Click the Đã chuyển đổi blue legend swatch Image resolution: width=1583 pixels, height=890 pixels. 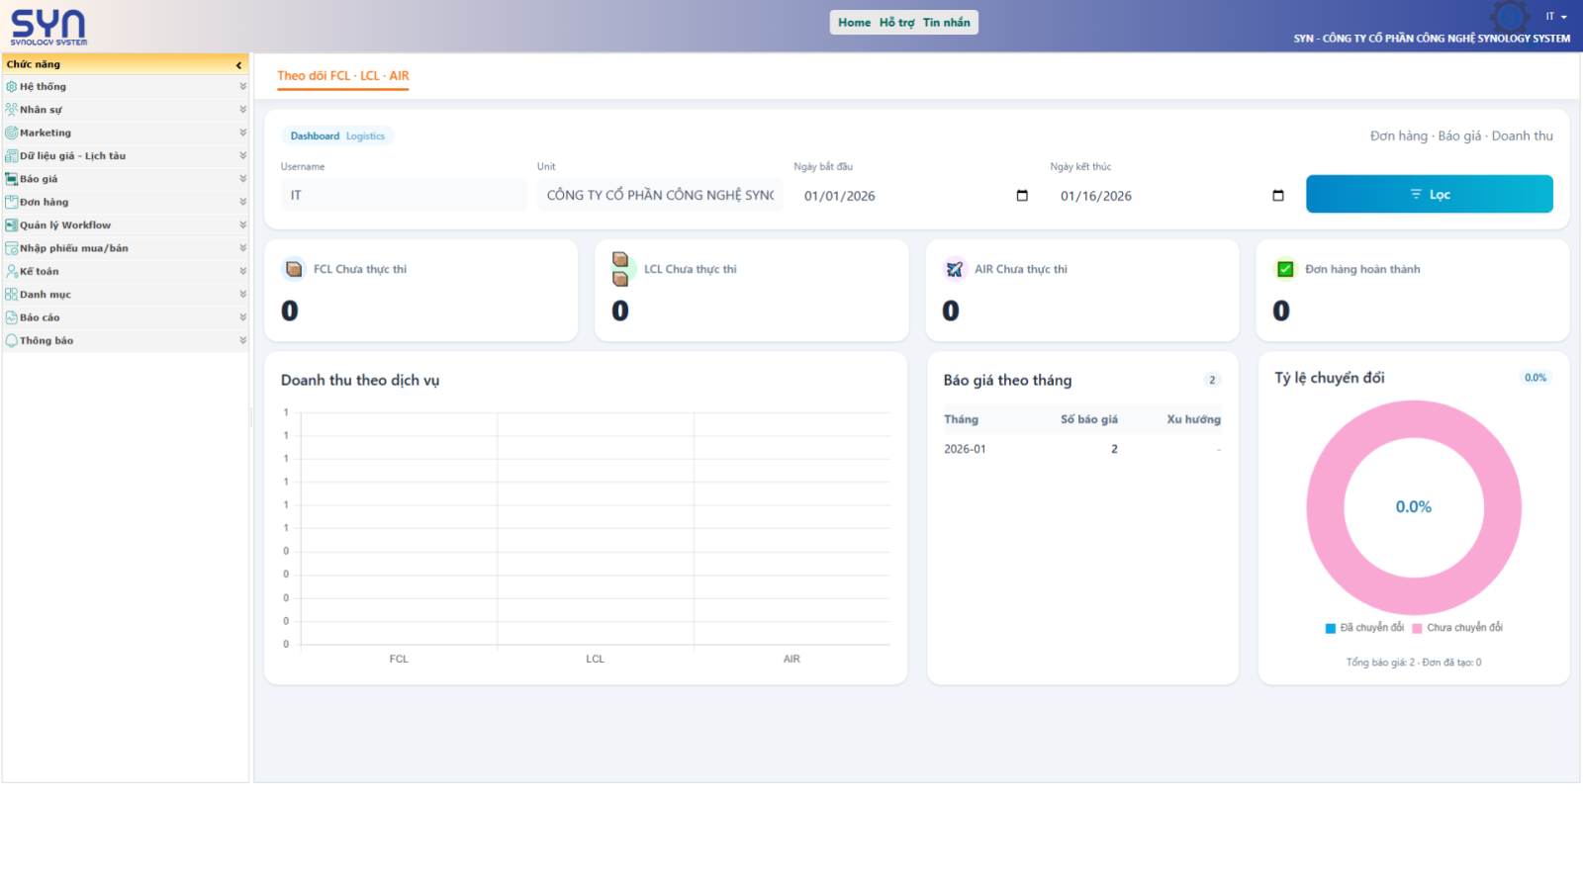pyautogui.click(x=1331, y=628)
